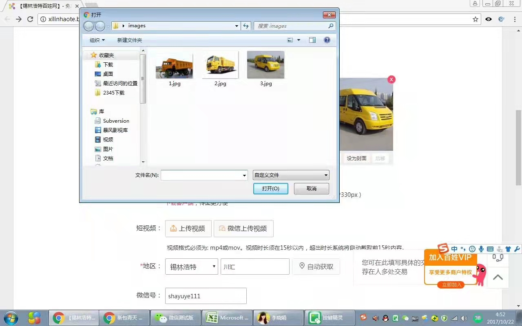Open Subversion library in the sidebar
522x326 pixels.
(x=116, y=121)
